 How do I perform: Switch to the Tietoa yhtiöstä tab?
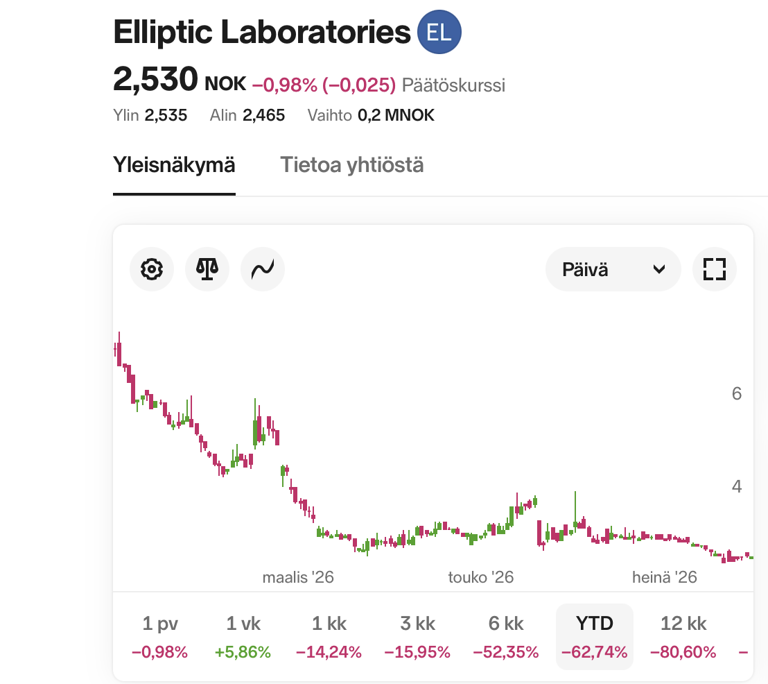351,164
